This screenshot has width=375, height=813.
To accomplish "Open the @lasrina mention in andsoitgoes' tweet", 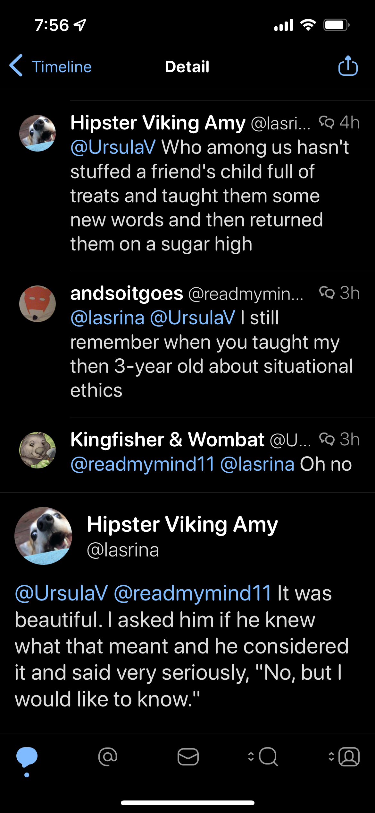I will (x=107, y=318).
